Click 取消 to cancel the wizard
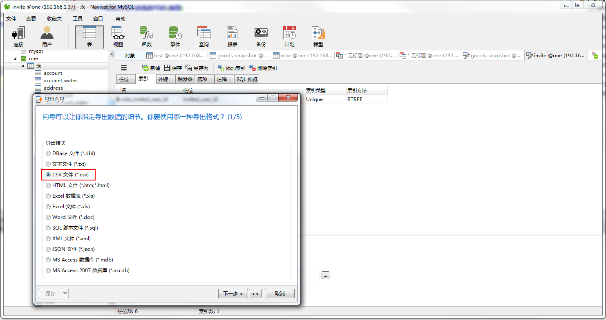The height and width of the screenshot is (320, 606). 280,294
